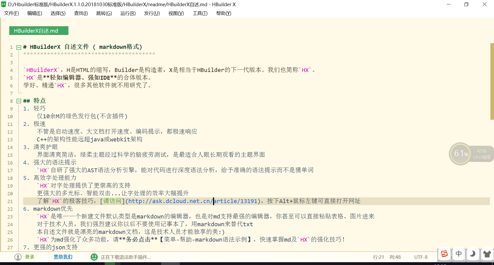Open Sogou skin shirt icon

pos(487,254)
